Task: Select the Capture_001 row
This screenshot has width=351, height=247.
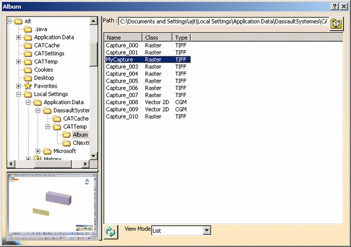Action: [148, 53]
